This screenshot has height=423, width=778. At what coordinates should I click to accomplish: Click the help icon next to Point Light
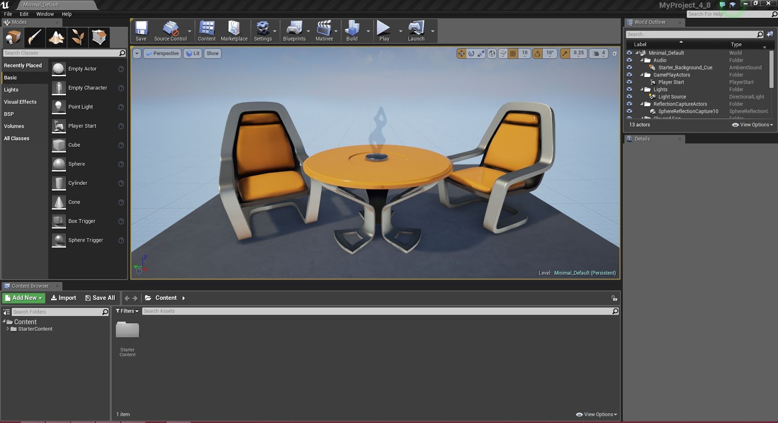click(x=121, y=107)
